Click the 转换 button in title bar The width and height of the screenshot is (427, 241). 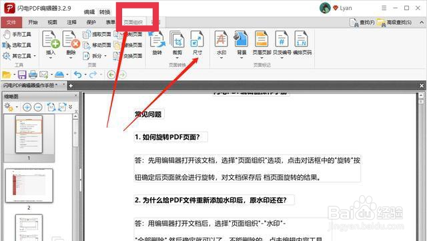(x=105, y=12)
